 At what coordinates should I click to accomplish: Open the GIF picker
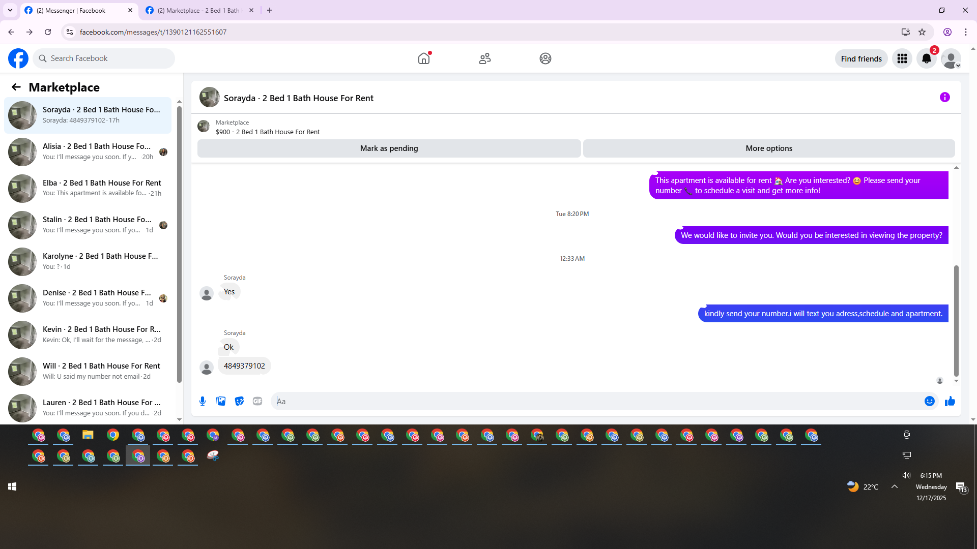tap(257, 401)
